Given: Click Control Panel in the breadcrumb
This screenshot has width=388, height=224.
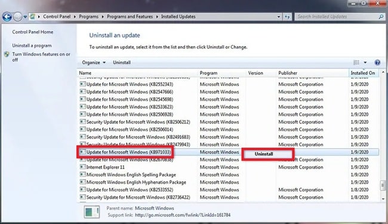Looking at the screenshot, I should [x=57, y=17].
